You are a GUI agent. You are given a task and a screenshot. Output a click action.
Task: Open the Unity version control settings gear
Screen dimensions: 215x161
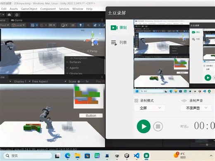(x=17, y=15)
